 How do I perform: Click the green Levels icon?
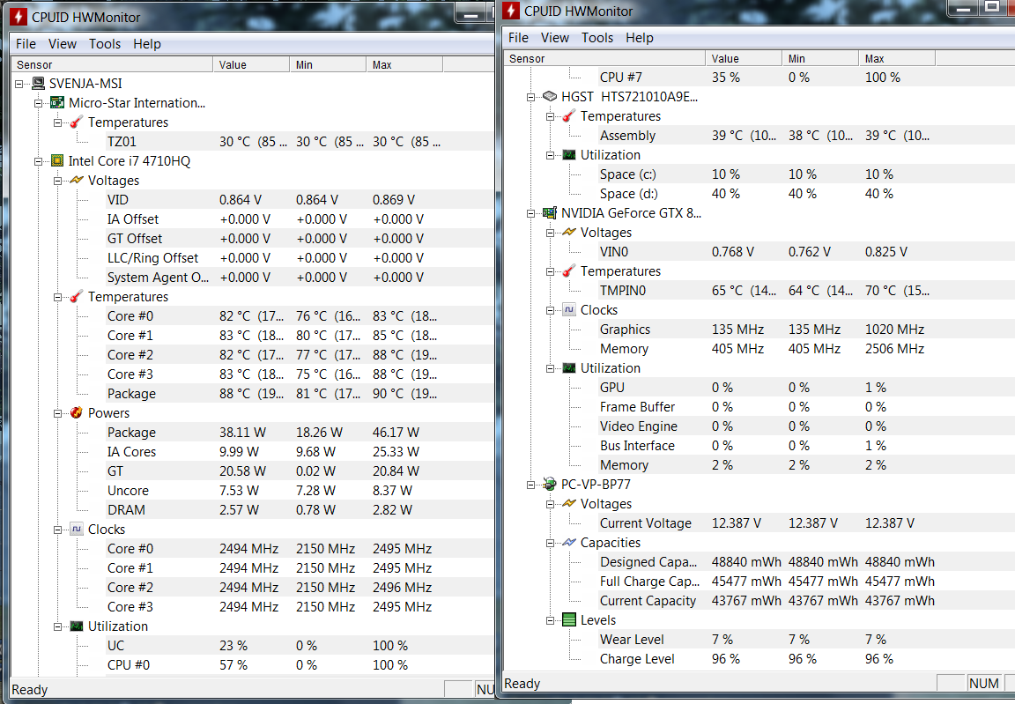pos(569,620)
